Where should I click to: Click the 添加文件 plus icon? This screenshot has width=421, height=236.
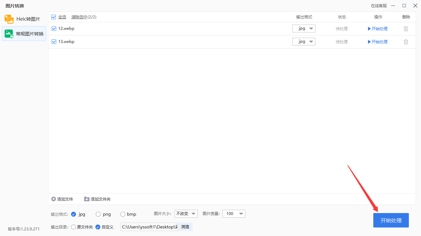tap(54, 199)
